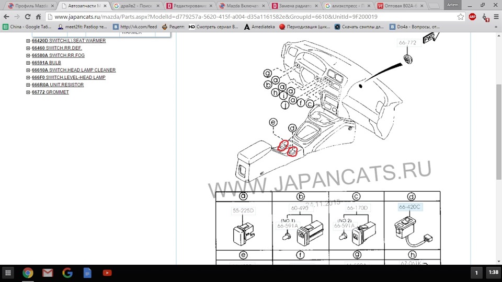Open the Рецепт bookmark

173,27
